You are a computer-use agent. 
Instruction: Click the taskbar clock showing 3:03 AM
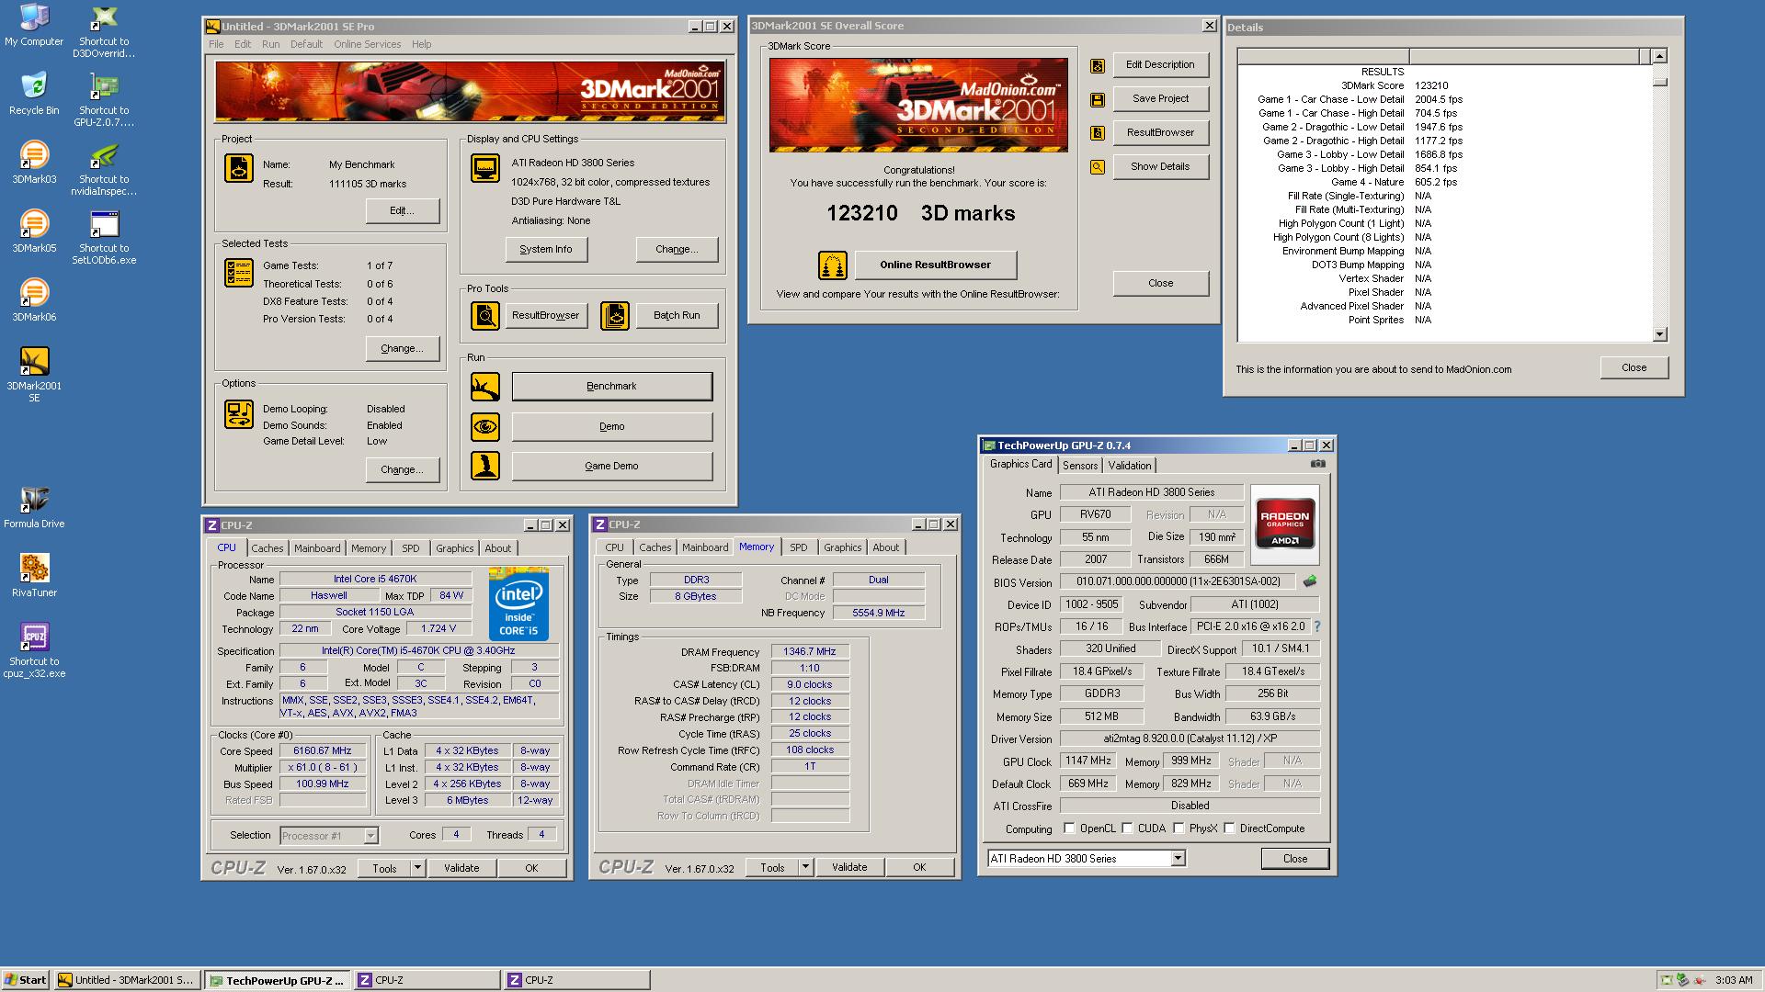coord(1734,981)
